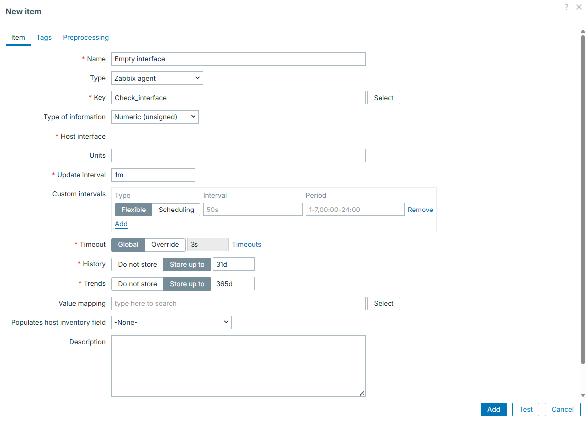The width and height of the screenshot is (586, 421).
Task: Open the Timeouts link
Action: coord(246,244)
